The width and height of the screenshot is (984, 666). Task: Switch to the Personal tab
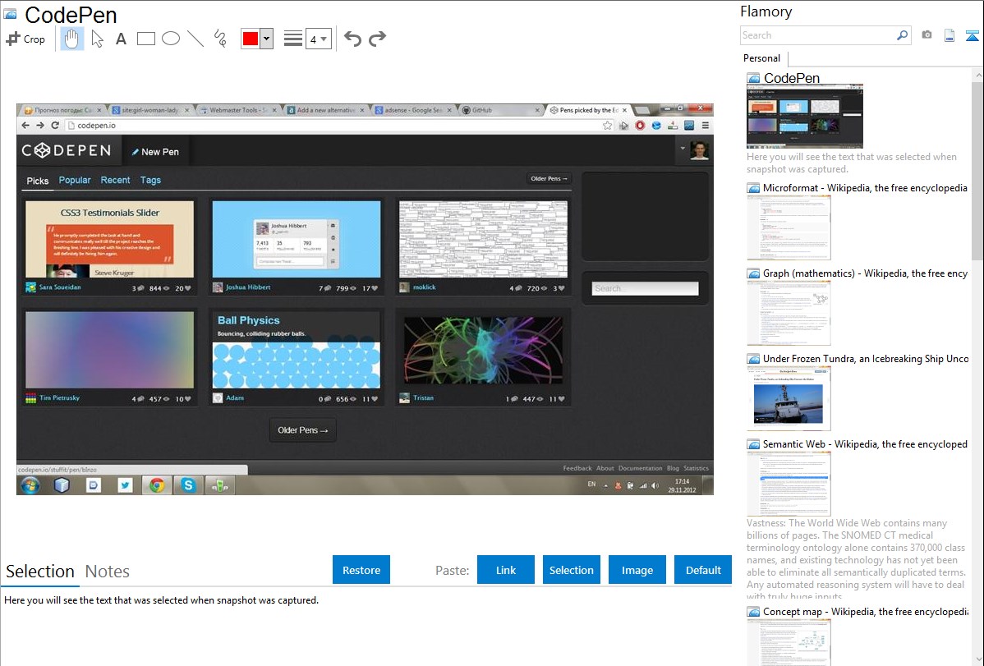point(762,58)
